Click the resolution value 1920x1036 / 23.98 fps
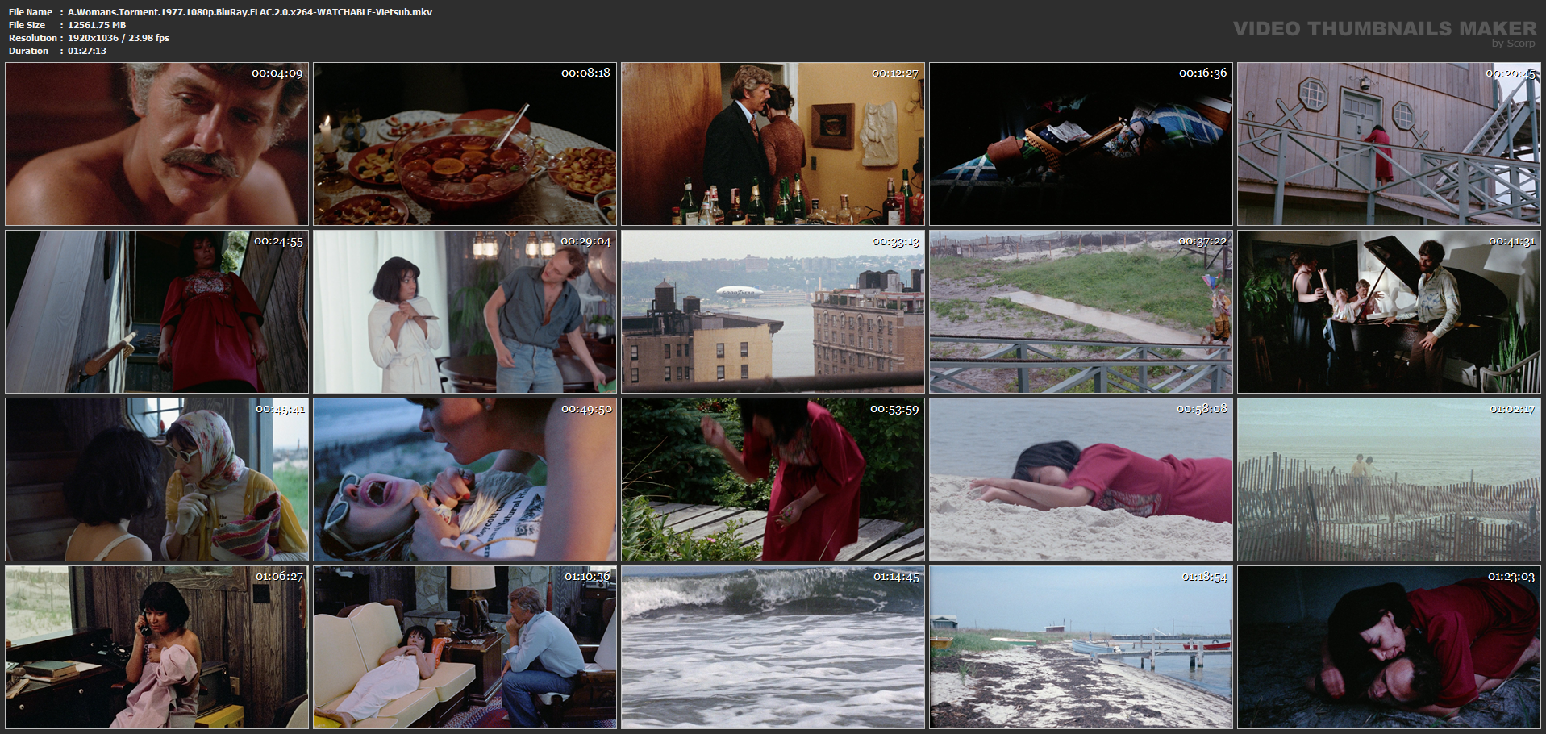Screen dimensions: 1546x734 (x=119, y=38)
